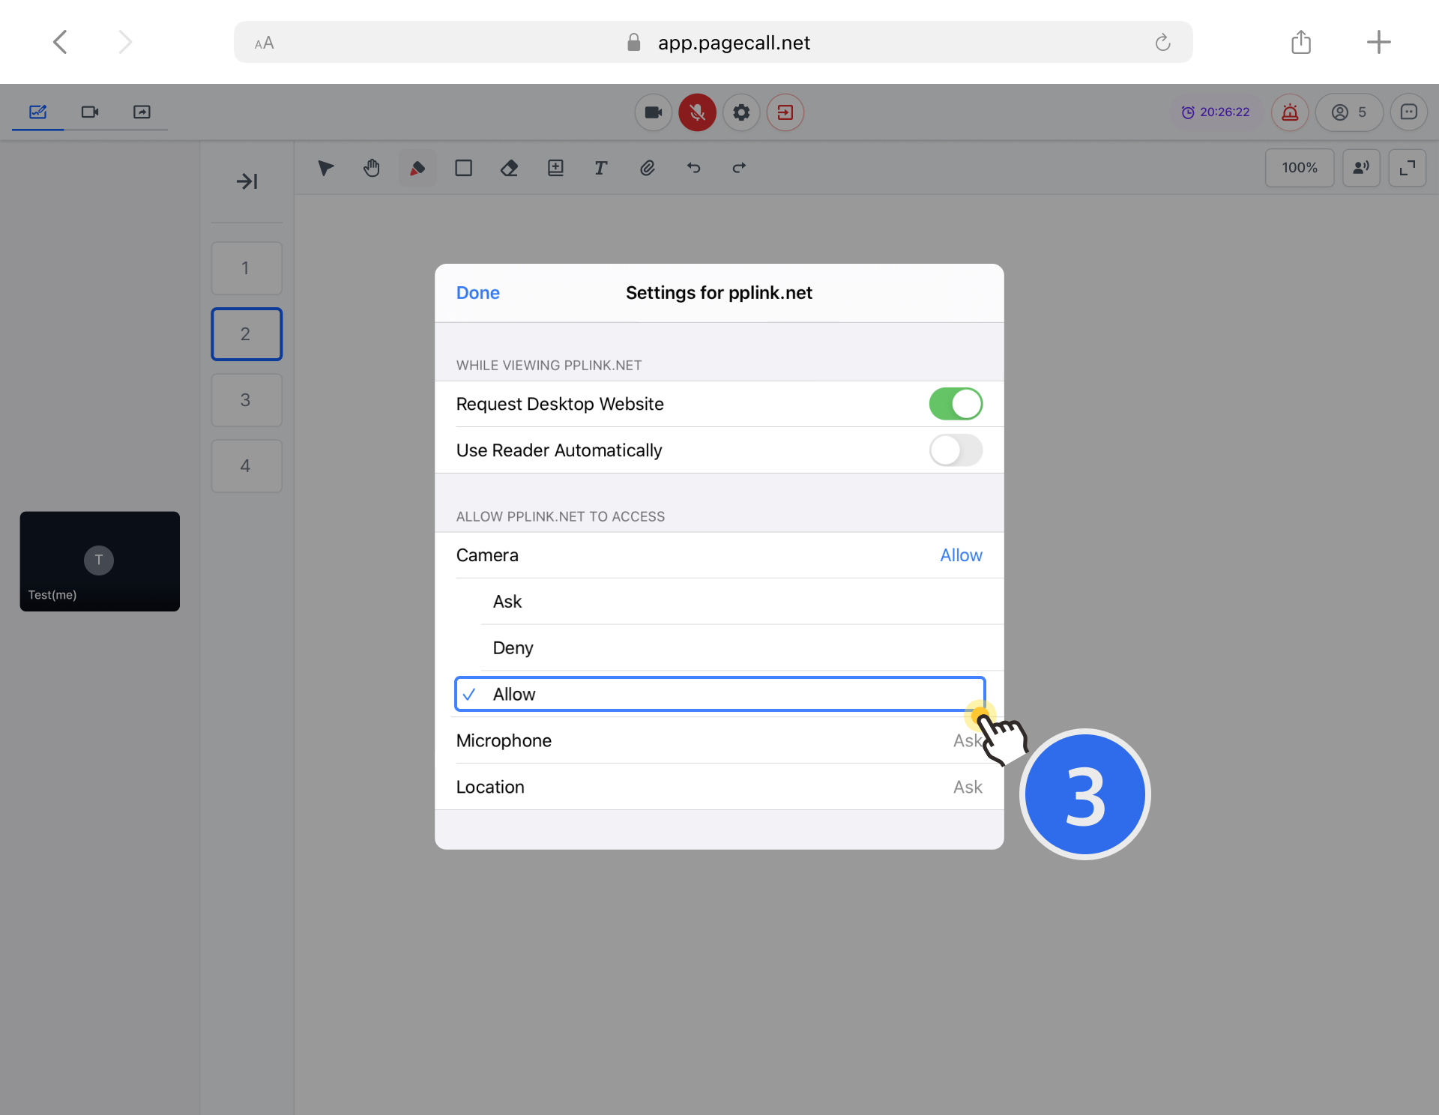Switch to the screen share tab
The image size is (1439, 1115).
point(142,112)
